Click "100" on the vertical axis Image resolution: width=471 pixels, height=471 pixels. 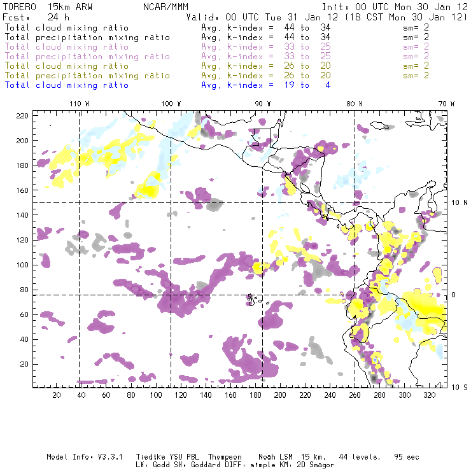(22, 265)
